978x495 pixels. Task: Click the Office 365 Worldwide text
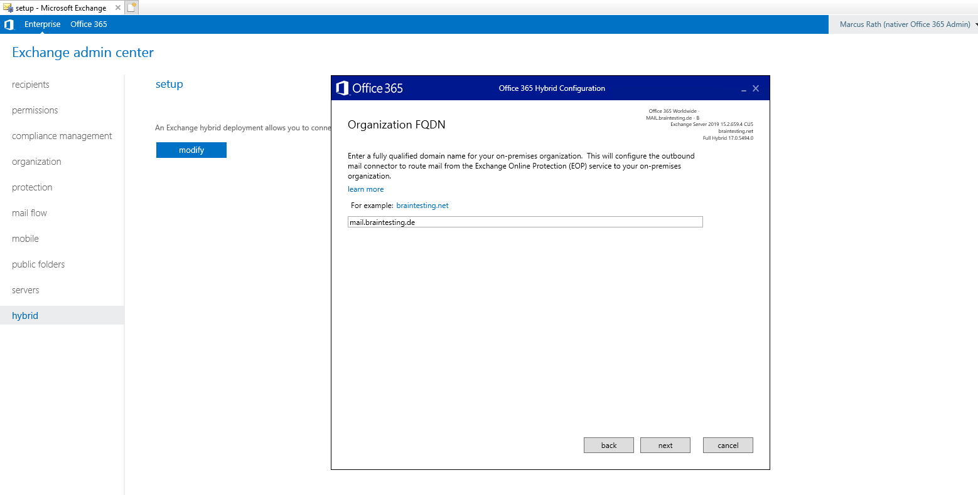pyautogui.click(x=674, y=111)
